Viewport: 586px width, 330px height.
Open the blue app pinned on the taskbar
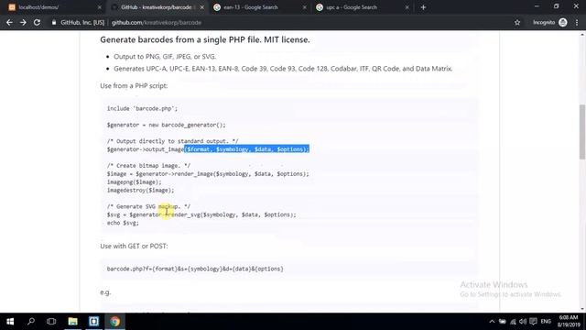(x=93, y=322)
